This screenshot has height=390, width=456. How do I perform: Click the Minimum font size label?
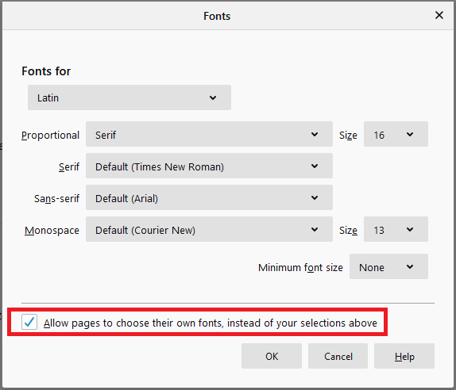[x=300, y=268]
